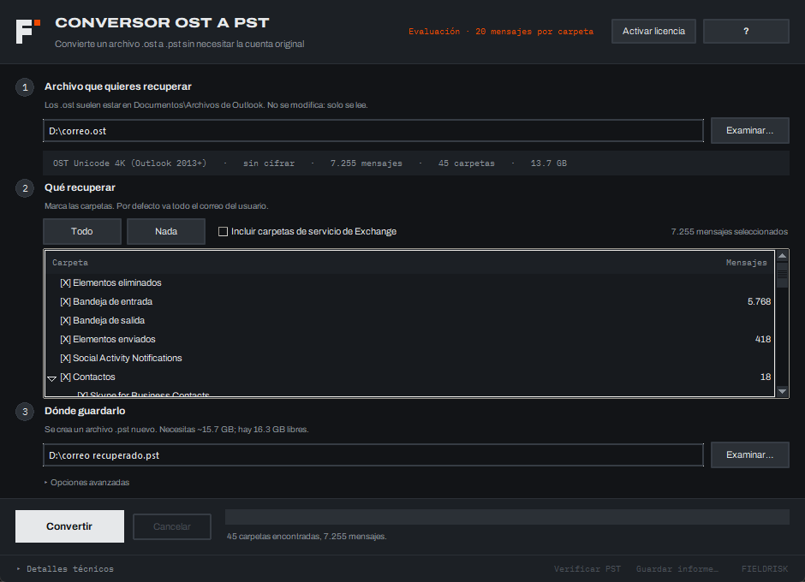Viewport: 805px width, 582px height.
Task: Click the Cancelar button
Action: (172, 526)
